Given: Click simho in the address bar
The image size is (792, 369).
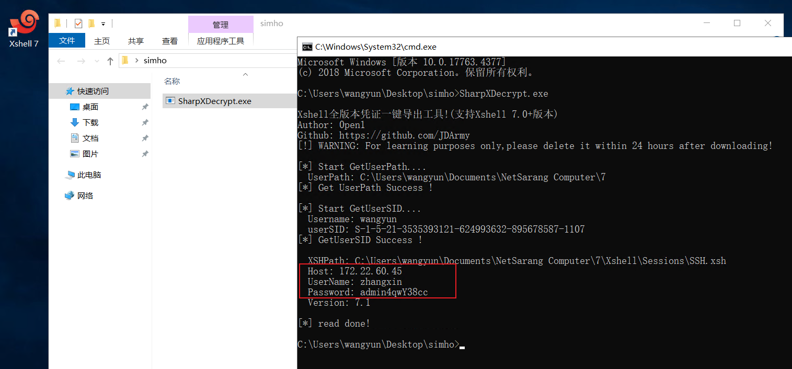Looking at the screenshot, I should coord(155,61).
